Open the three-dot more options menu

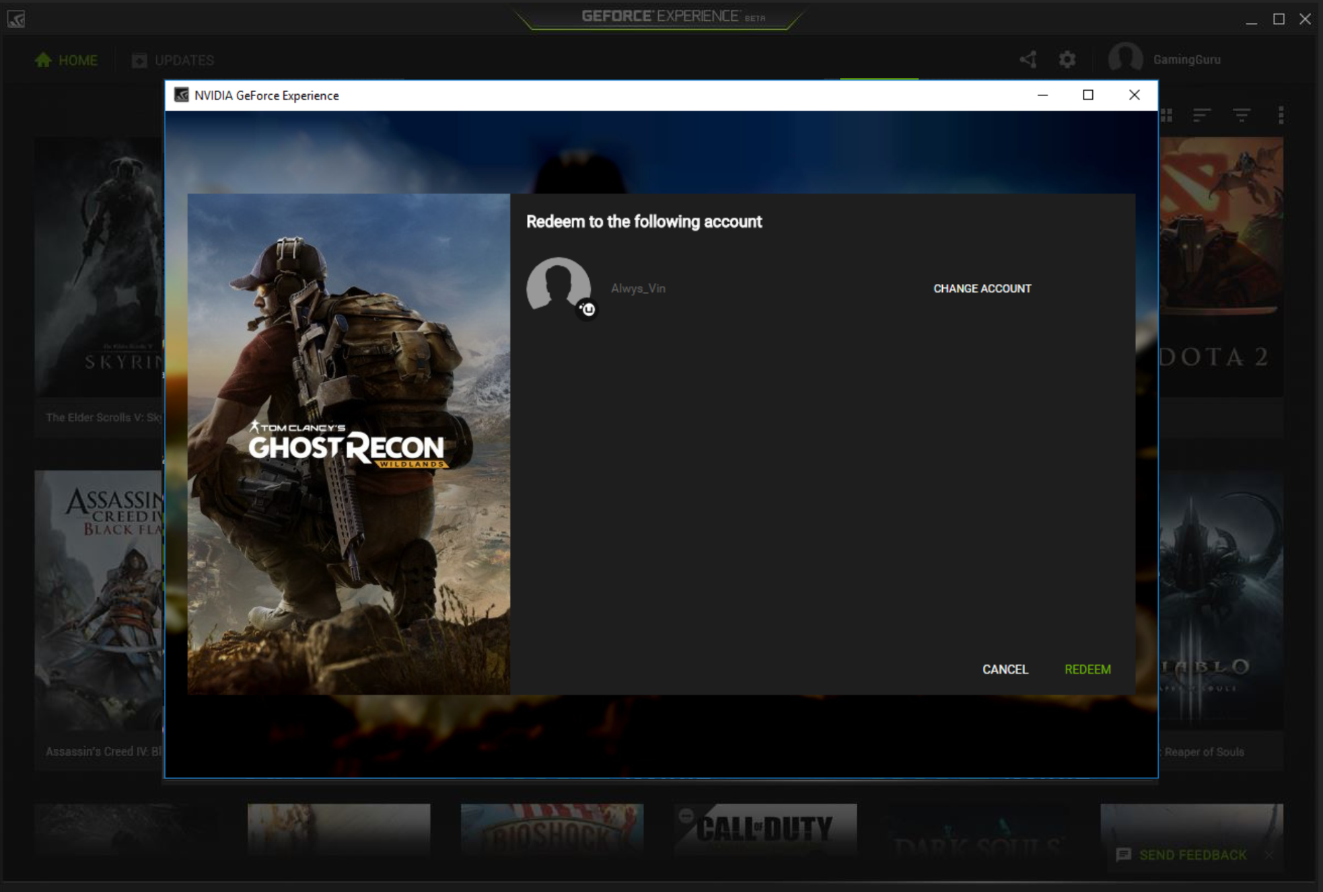1281,116
